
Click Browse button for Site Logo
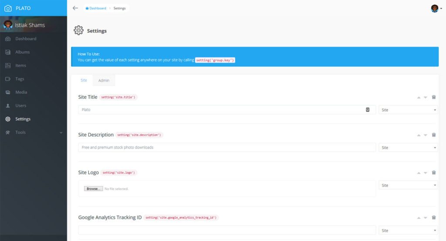tap(93, 189)
